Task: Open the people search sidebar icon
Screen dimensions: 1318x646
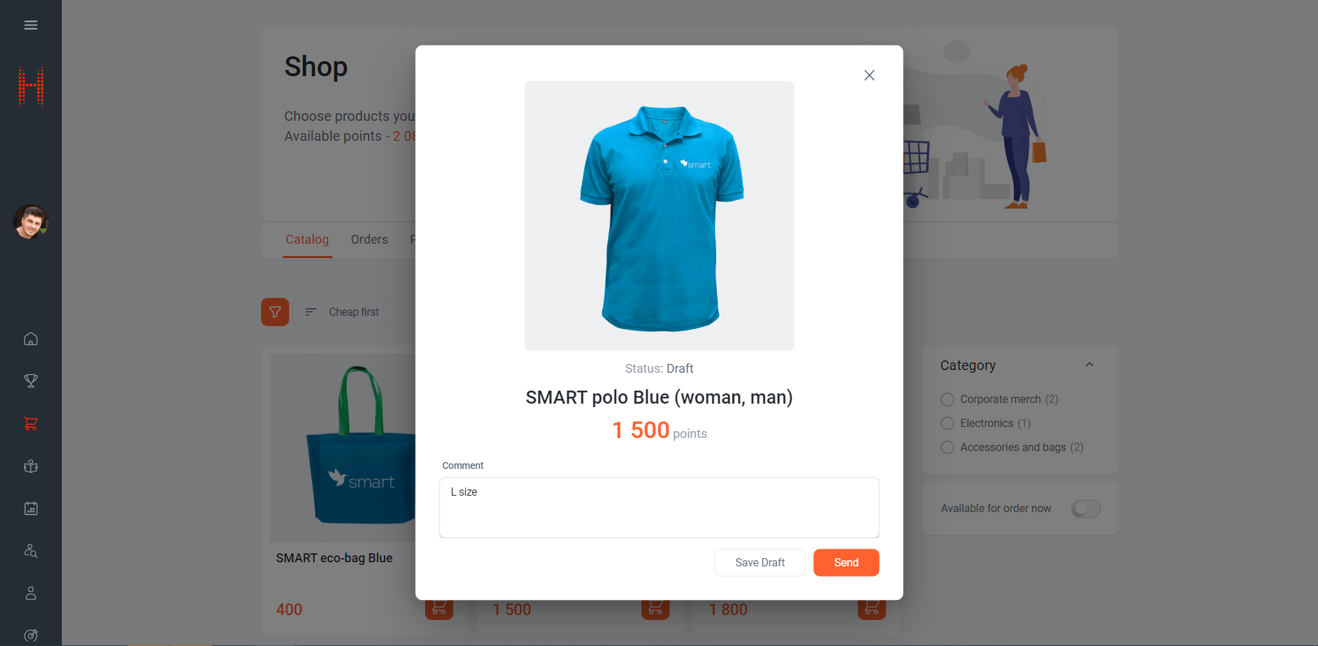Action: point(31,551)
